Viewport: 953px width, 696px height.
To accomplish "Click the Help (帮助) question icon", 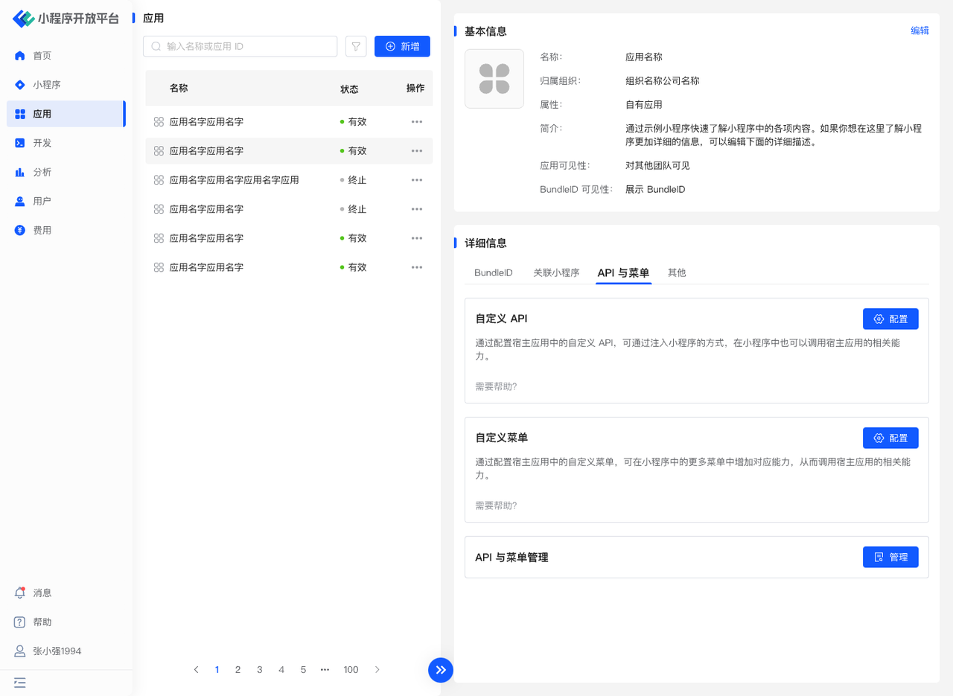I will [x=20, y=622].
